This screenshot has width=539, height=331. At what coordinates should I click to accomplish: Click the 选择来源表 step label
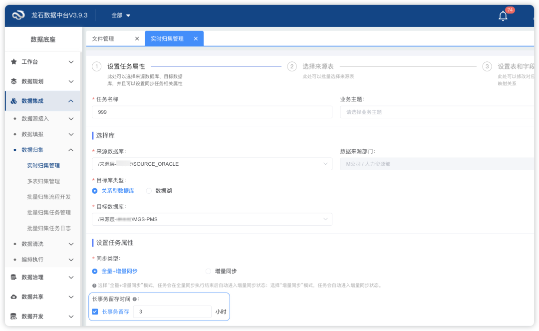[318, 67]
